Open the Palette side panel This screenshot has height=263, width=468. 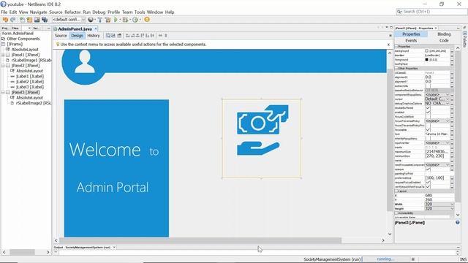pos(465,39)
